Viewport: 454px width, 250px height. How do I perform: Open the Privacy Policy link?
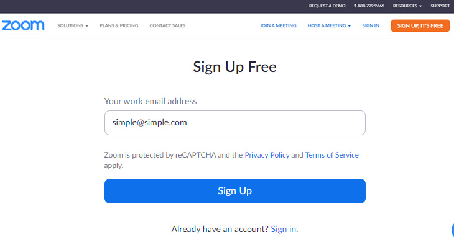point(267,155)
